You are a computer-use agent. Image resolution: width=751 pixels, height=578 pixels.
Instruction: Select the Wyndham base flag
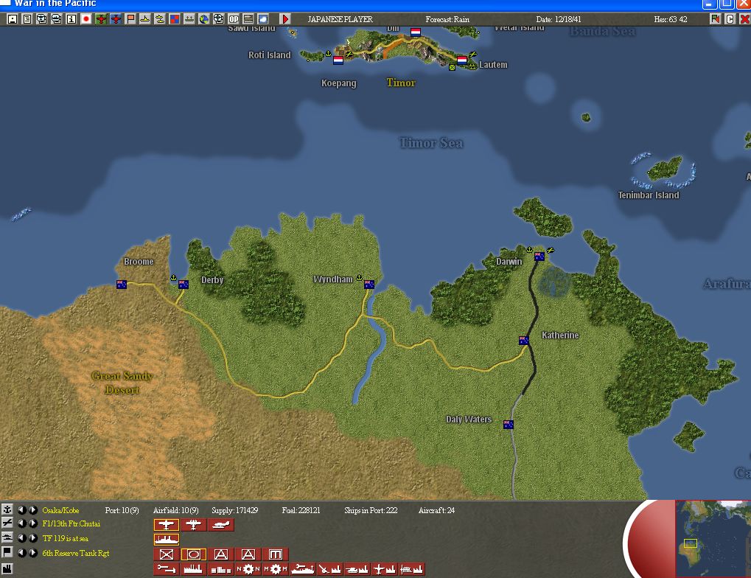[x=369, y=284]
